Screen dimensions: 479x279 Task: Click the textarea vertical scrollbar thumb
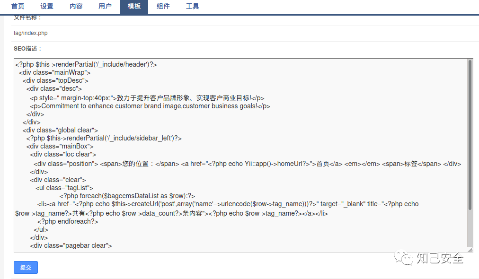pyautogui.click(x=470, y=134)
